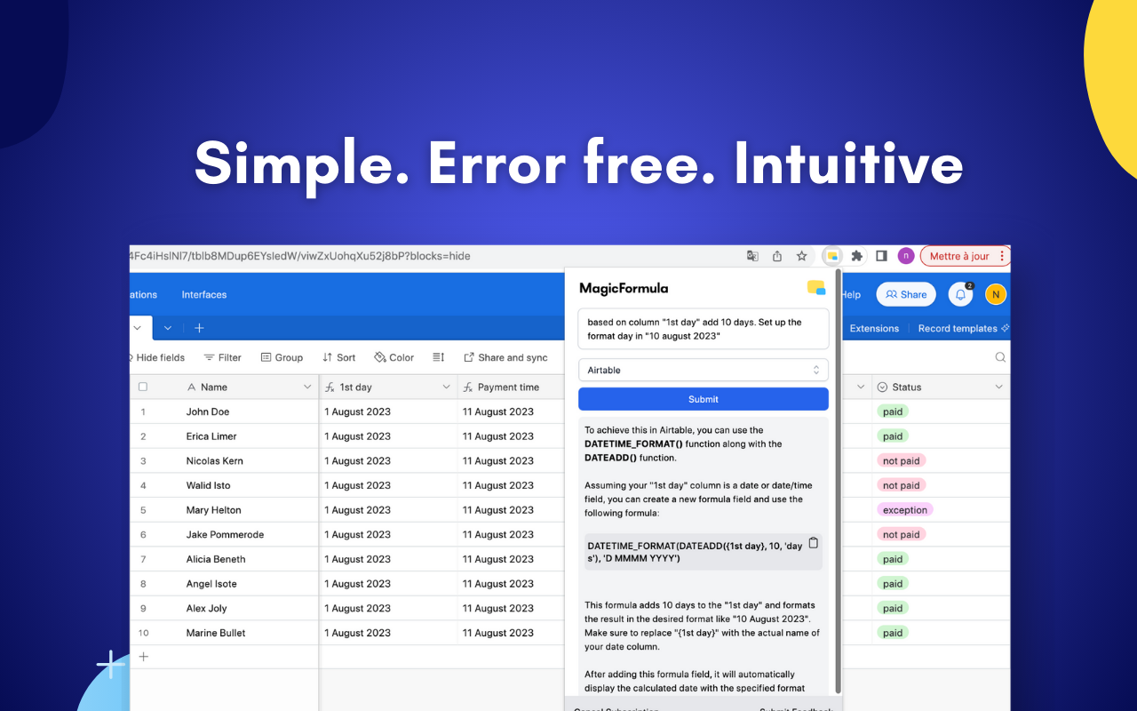Open the Status column dropdown arrow

(998, 387)
